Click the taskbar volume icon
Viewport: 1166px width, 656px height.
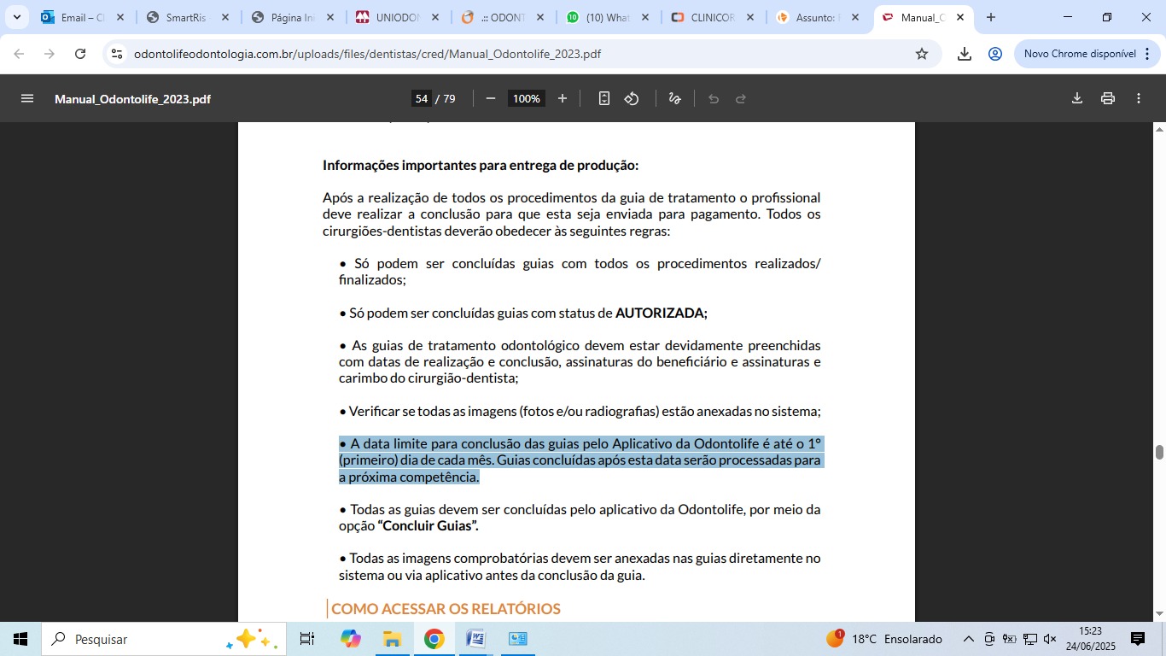tap(1050, 639)
